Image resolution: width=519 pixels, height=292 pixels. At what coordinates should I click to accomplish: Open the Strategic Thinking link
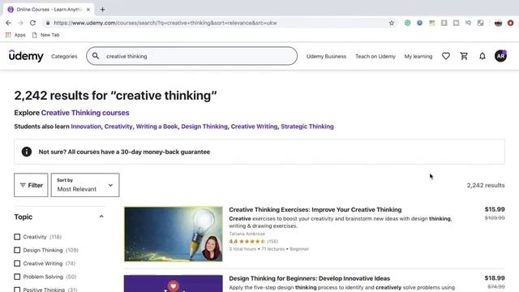tap(307, 127)
